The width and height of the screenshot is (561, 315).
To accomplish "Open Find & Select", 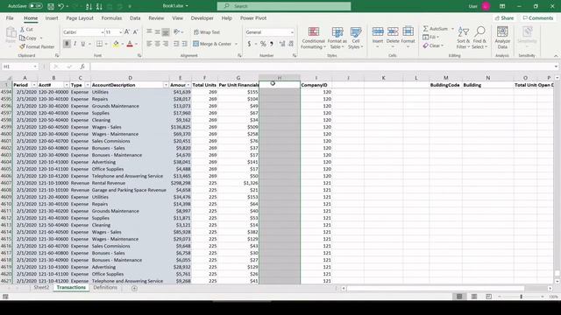I will [x=479, y=38].
